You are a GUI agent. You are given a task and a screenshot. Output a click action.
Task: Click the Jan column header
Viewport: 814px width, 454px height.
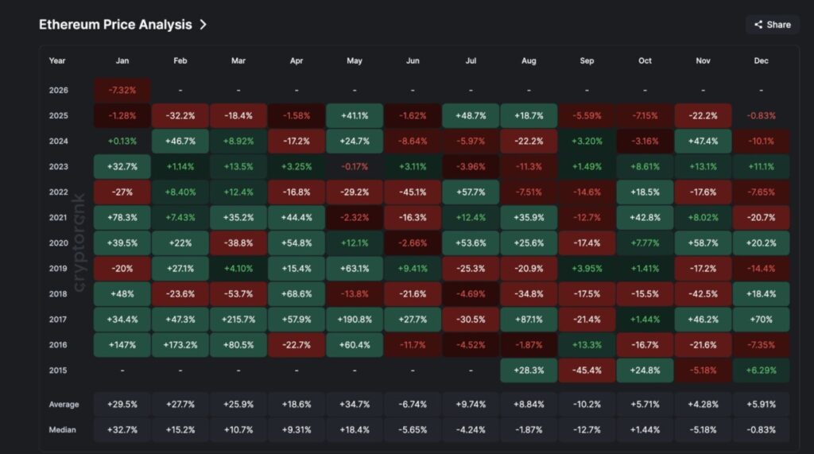pyautogui.click(x=122, y=60)
